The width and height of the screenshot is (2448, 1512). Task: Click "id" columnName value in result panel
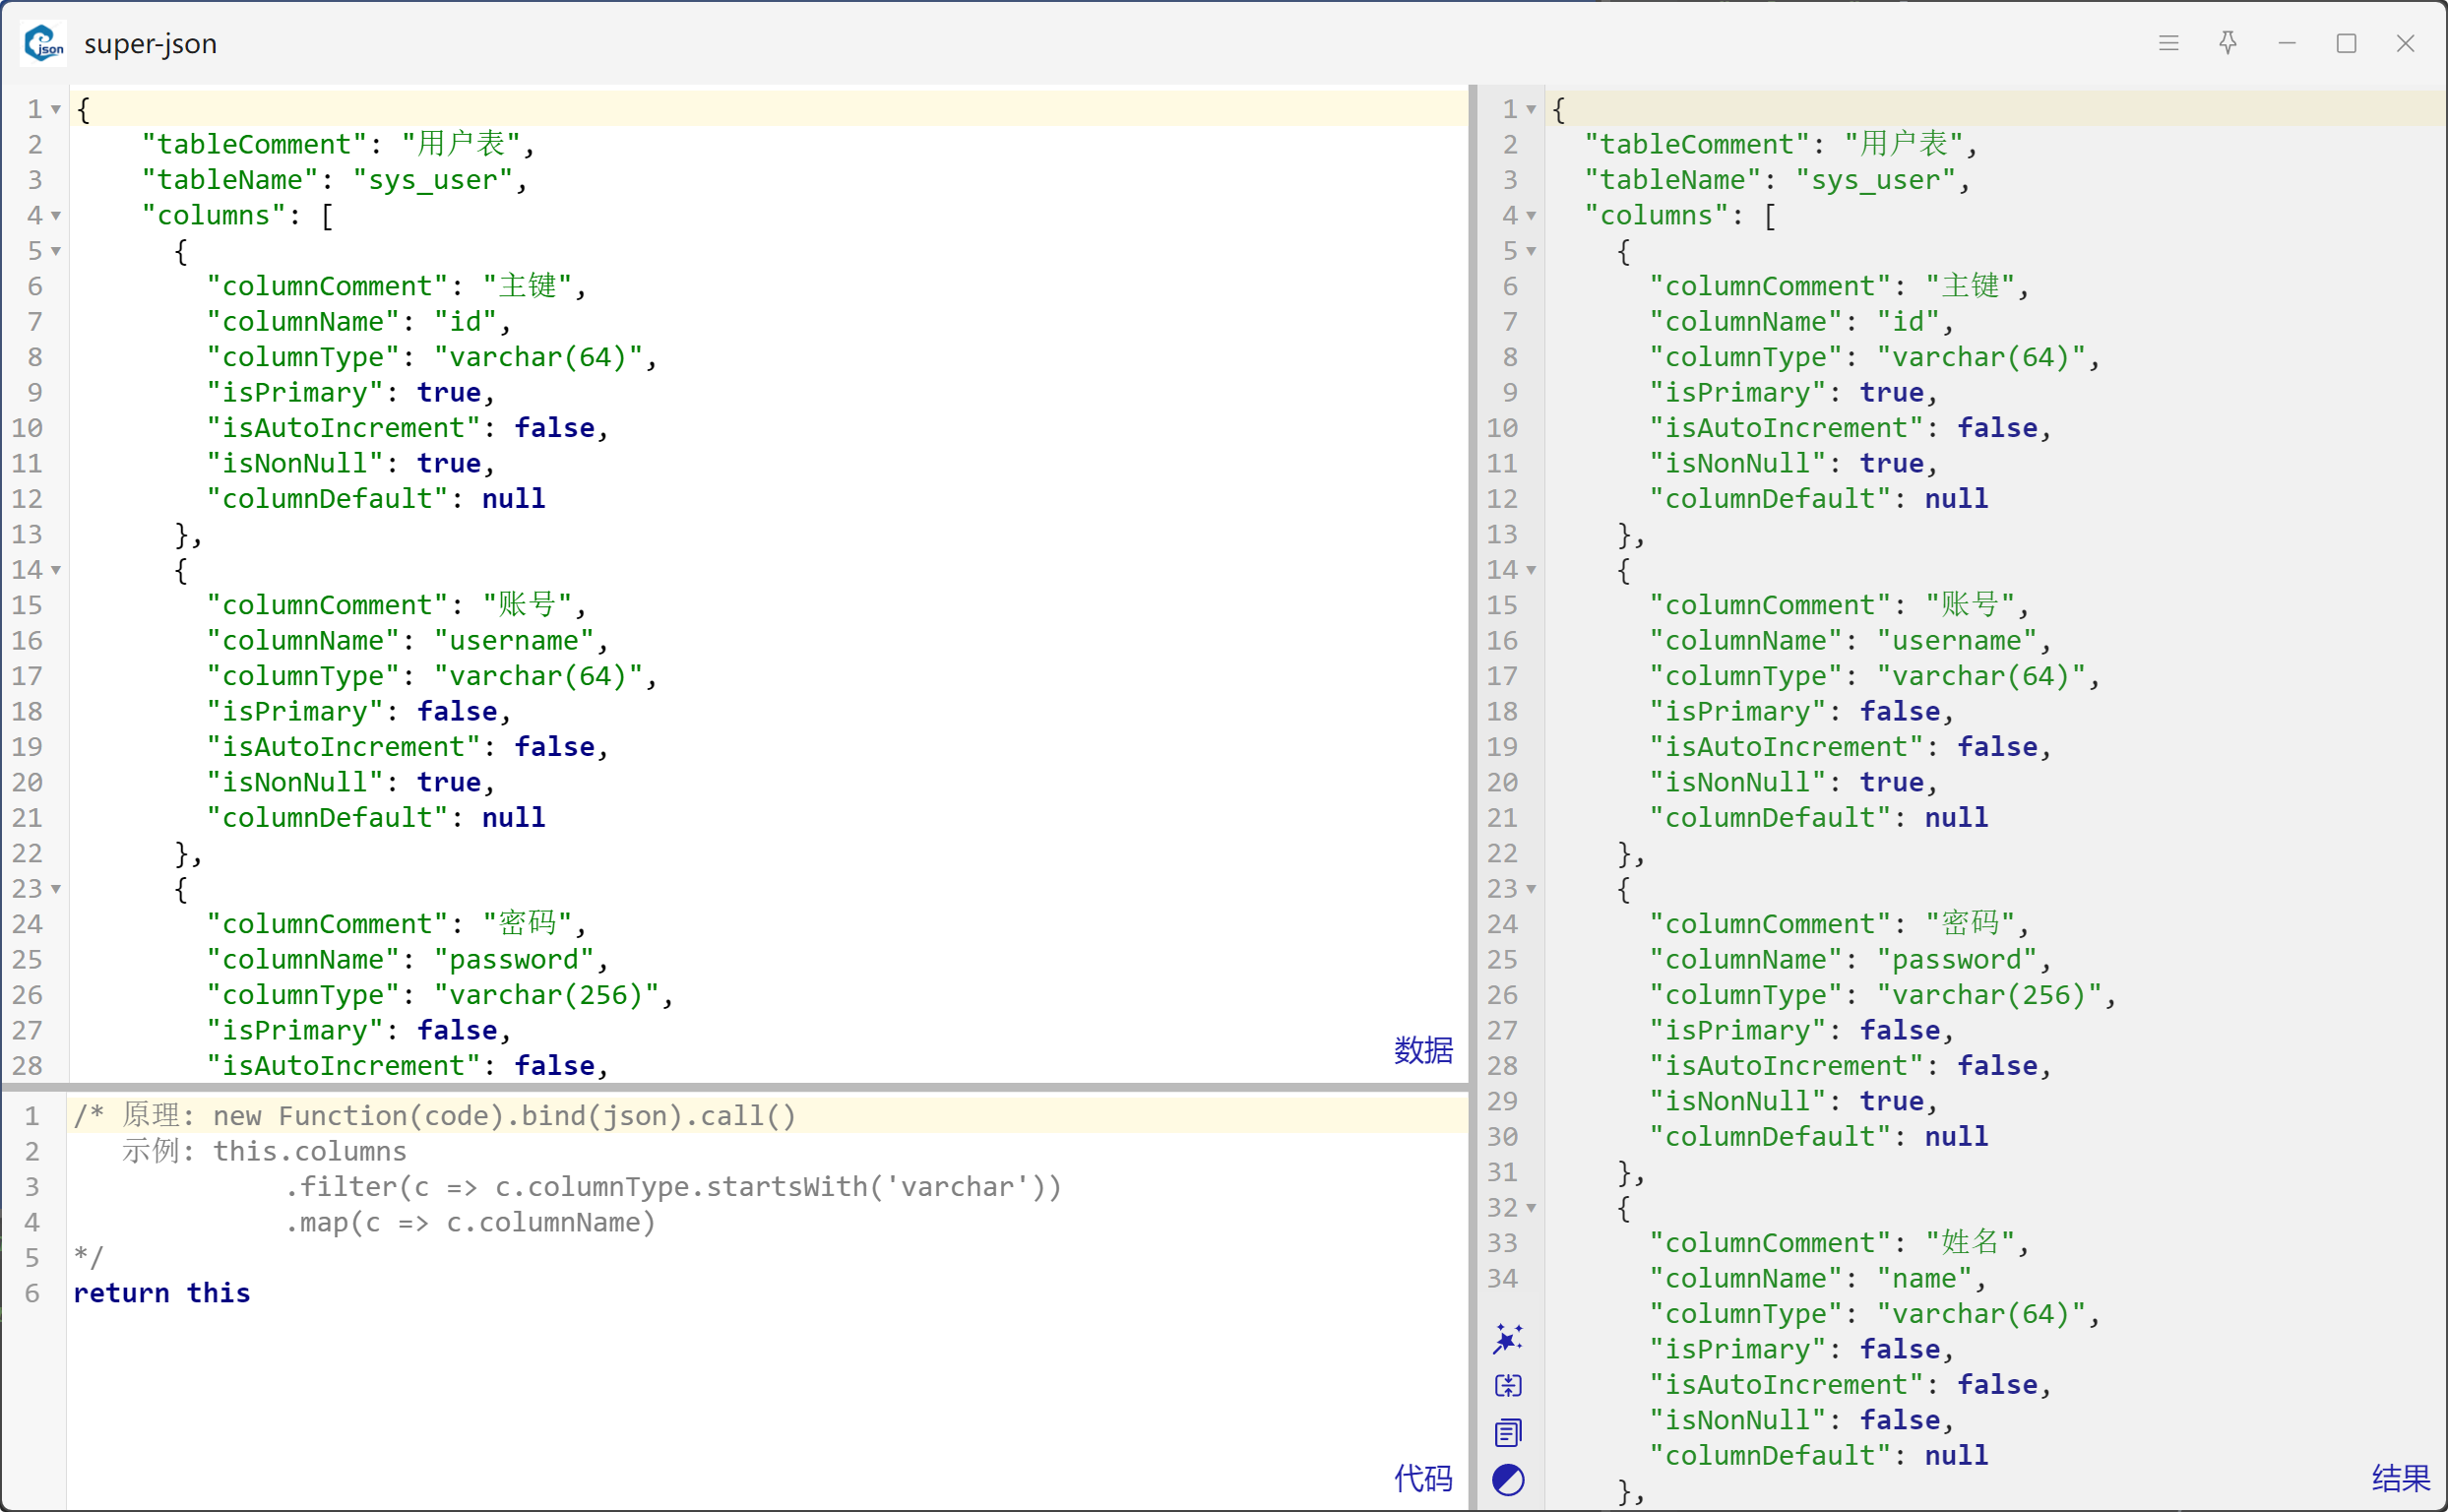coord(1908,322)
